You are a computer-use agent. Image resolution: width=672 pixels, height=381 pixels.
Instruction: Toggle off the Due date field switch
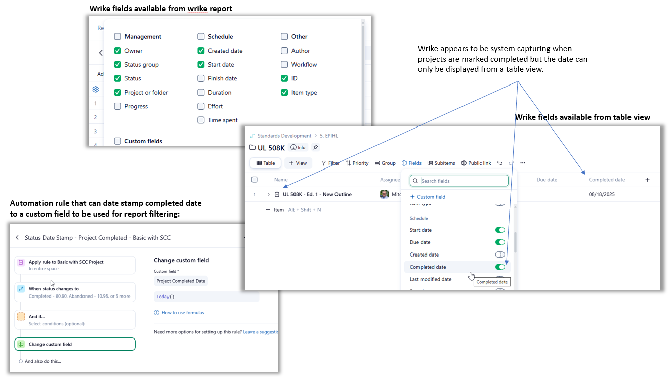[500, 242]
